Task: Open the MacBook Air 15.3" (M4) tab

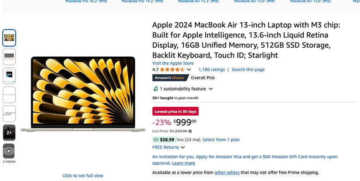Action: click(198, 1)
